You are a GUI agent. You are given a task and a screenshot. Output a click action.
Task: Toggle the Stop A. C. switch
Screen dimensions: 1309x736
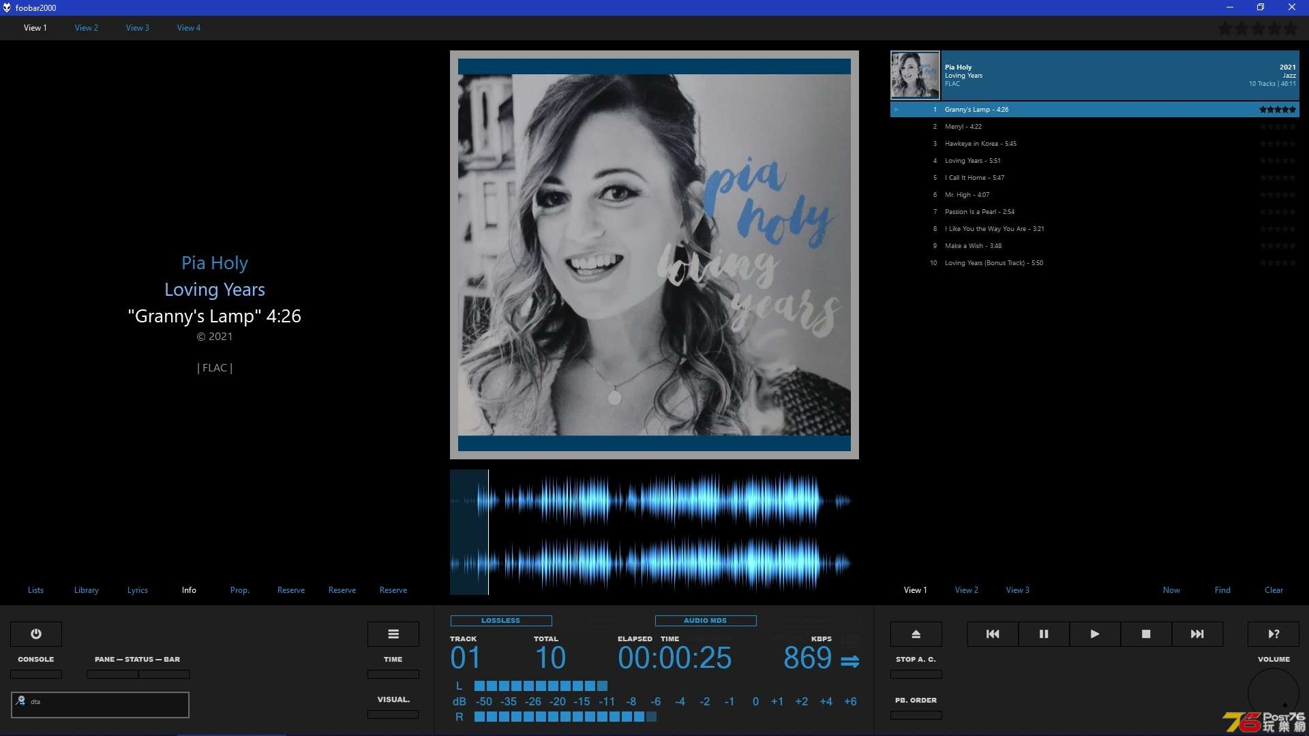916,674
